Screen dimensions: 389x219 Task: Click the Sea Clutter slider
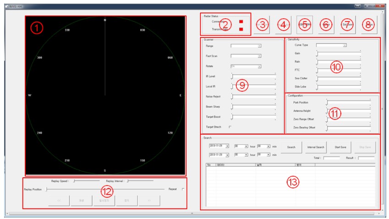(339, 78)
